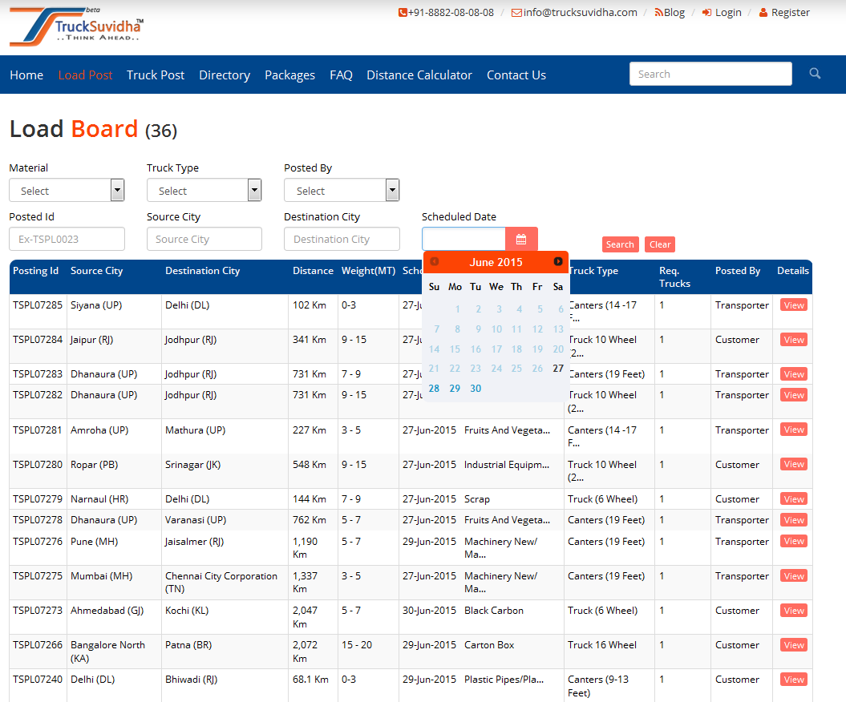Navigate to Truck Post menu

[156, 75]
